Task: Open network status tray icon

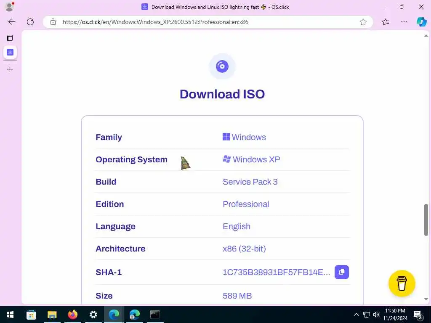Action: coord(367,315)
